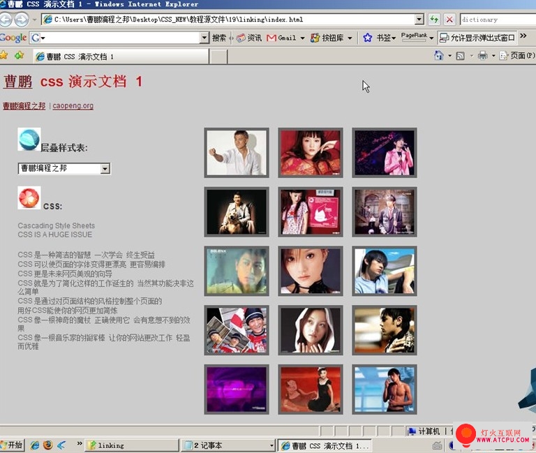Click the Google toolbar search field

pos(119,38)
